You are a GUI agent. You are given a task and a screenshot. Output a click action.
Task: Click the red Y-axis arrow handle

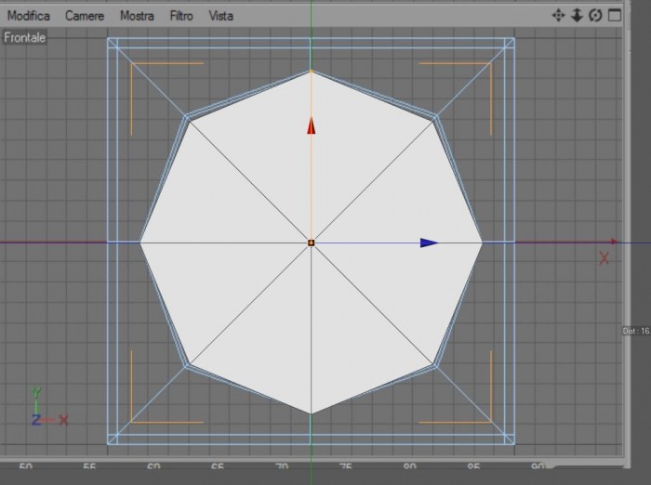pos(311,125)
